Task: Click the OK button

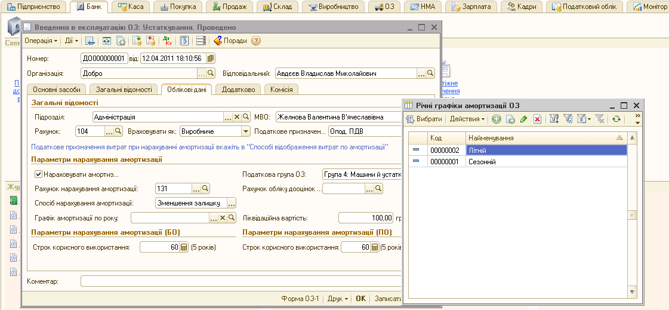Action: pos(360,299)
